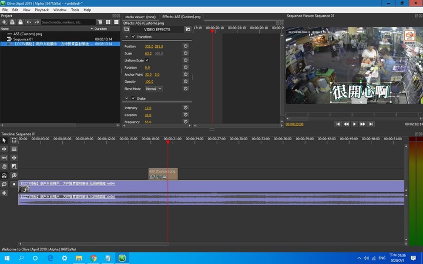Go to end of sequence
423x264 pixels.
point(371,124)
